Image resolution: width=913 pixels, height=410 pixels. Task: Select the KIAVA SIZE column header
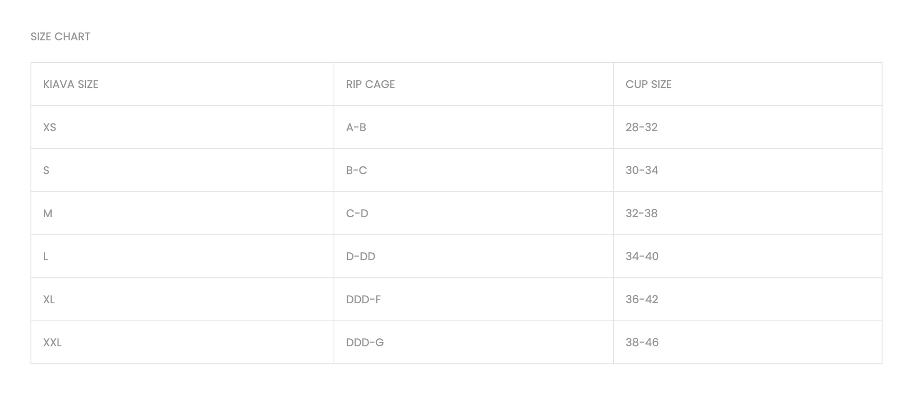coord(71,85)
